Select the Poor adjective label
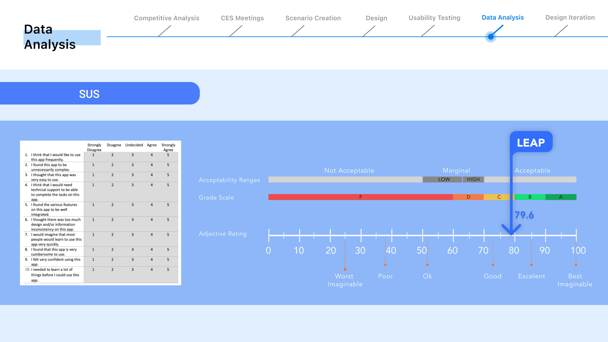The image size is (608, 342). point(385,276)
